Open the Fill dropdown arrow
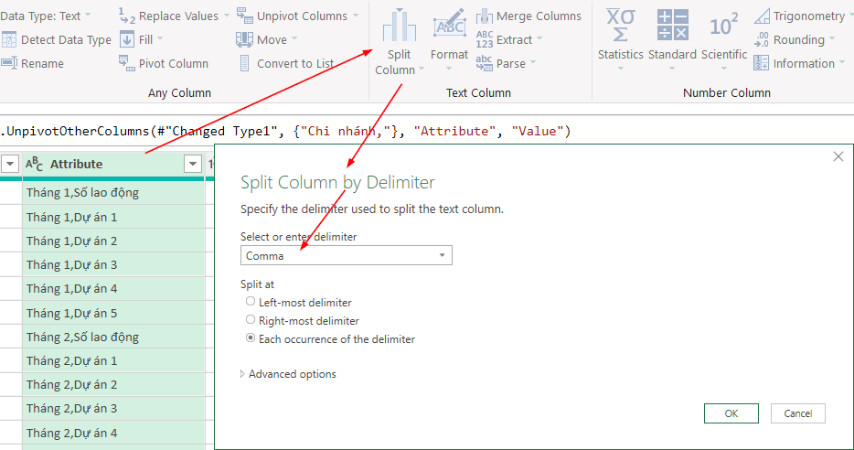854x450 pixels. 160,38
